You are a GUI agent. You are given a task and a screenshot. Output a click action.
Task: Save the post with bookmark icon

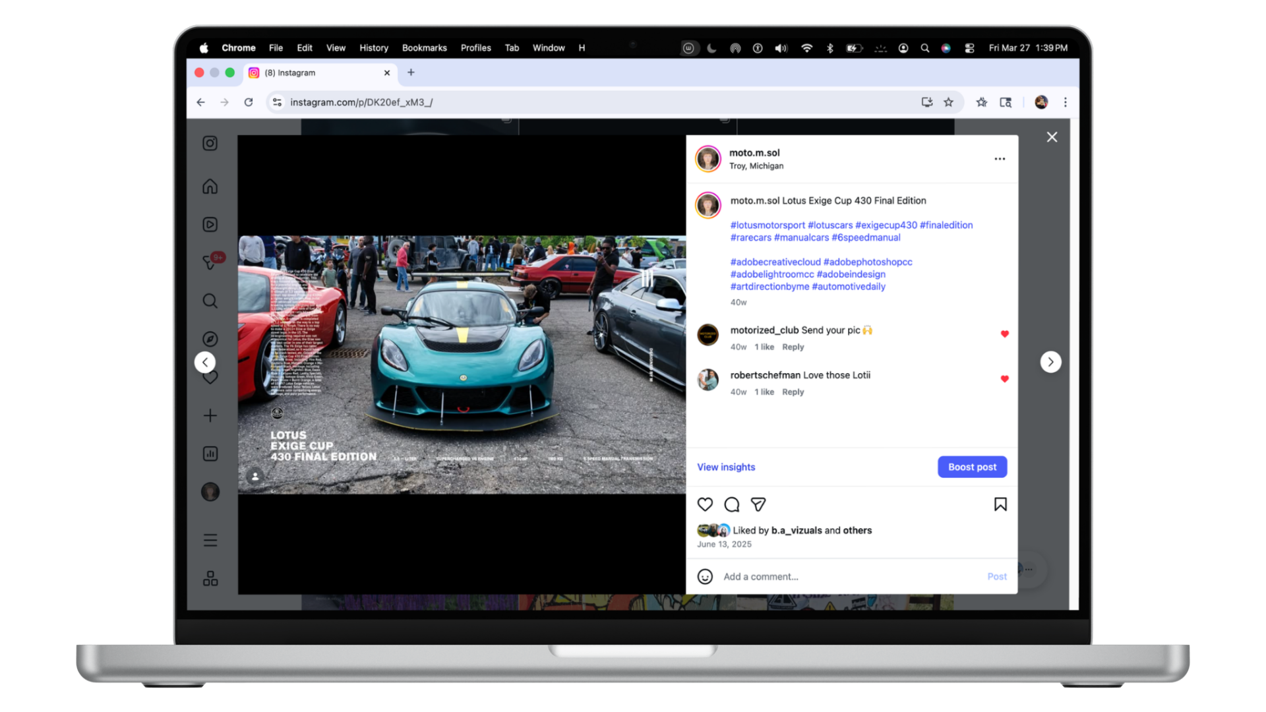pyautogui.click(x=1000, y=504)
